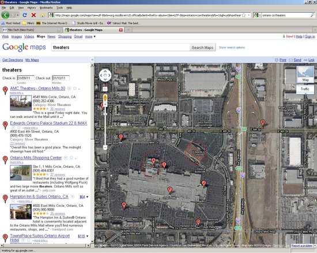Zoom in with the plus button on the zoom bar
Image resolution: width=317 pixels, height=253 pixels.
105,105
